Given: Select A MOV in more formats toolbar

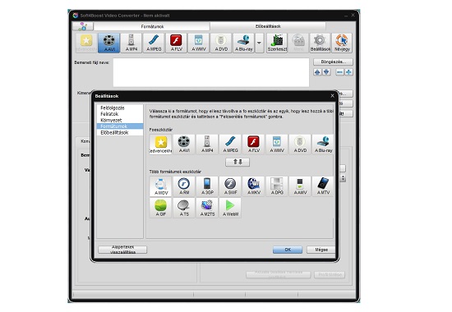Looking at the screenshot, I should [x=160, y=186].
